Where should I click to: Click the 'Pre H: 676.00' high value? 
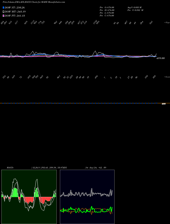pos(107,10)
